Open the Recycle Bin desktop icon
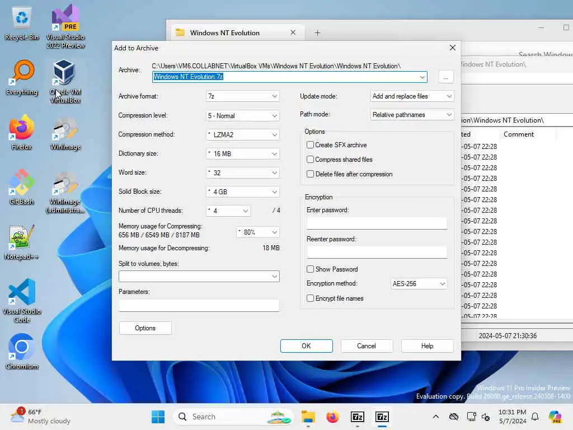573x430 pixels. (x=22, y=24)
